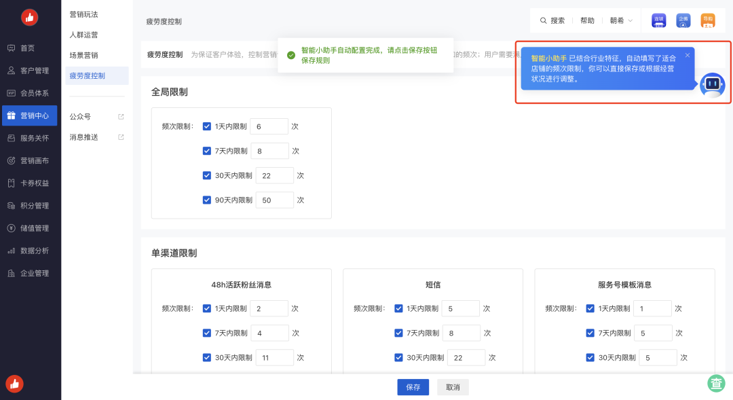
Task: Open the 会员体系 section
Action: click(x=30, y=92)
